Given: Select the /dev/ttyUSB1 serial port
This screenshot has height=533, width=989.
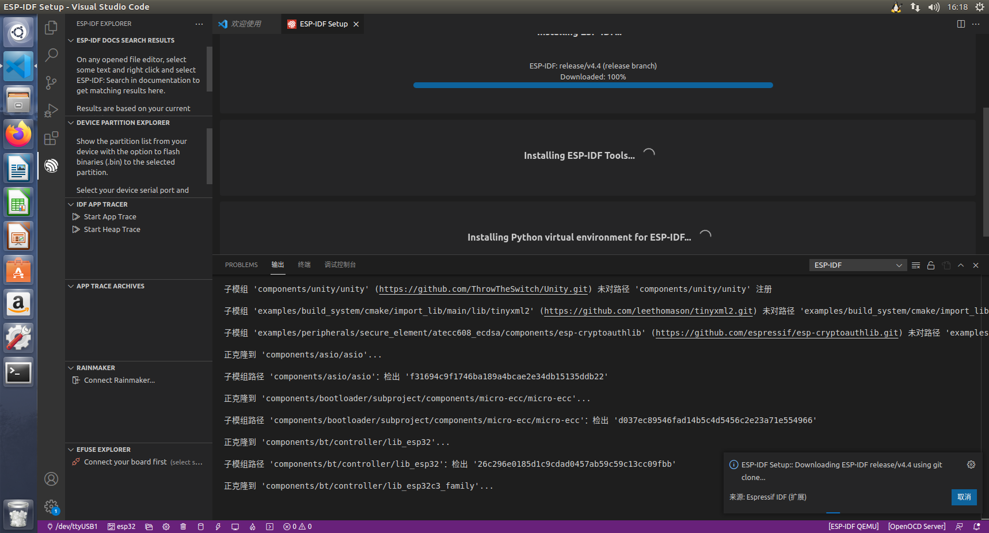Looking at the screenshot, I should pyautogui.click(x=72, y=526).
